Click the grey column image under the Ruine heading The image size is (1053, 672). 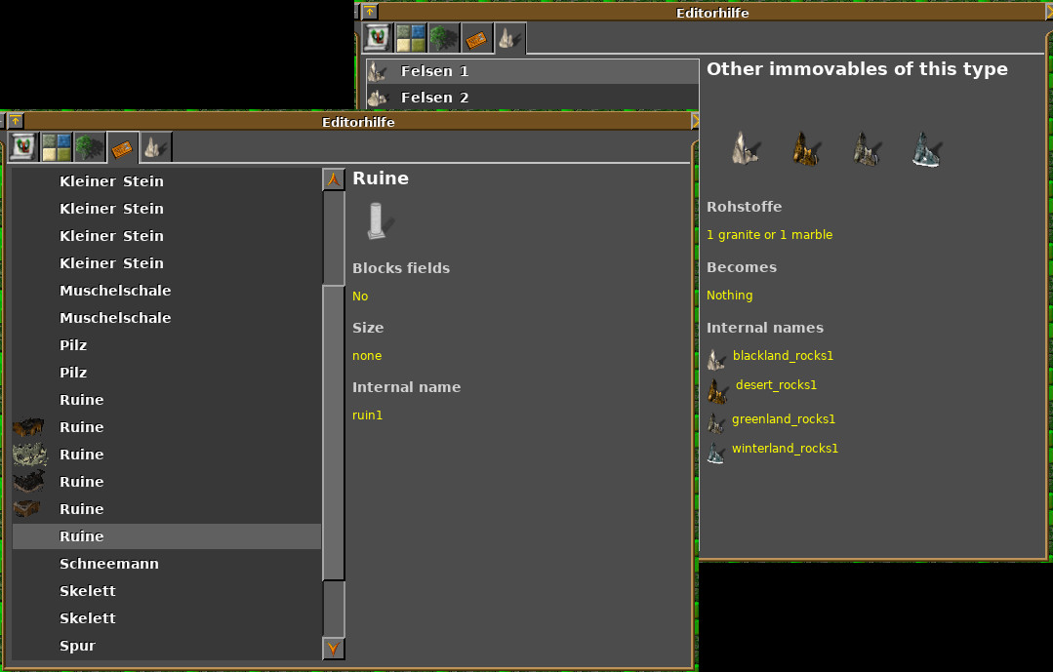pyautogui.click(x=379, y=220)
